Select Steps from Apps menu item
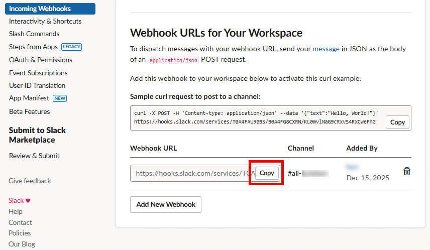This screenshot has height=250, width=430. (x=33, y=47)
